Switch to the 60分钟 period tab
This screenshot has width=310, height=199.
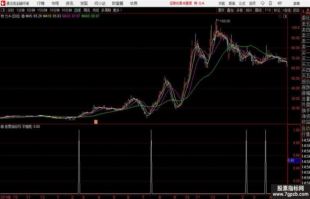pyautogui.click(x=67, y=10)
